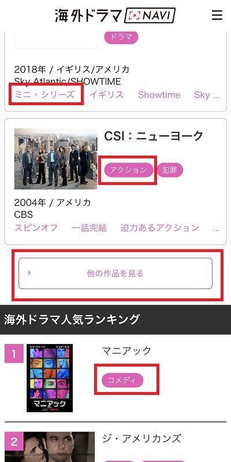Open the マニアック poster thumbnail
This screenshot has width=231, height=462.
pos(50,378)
